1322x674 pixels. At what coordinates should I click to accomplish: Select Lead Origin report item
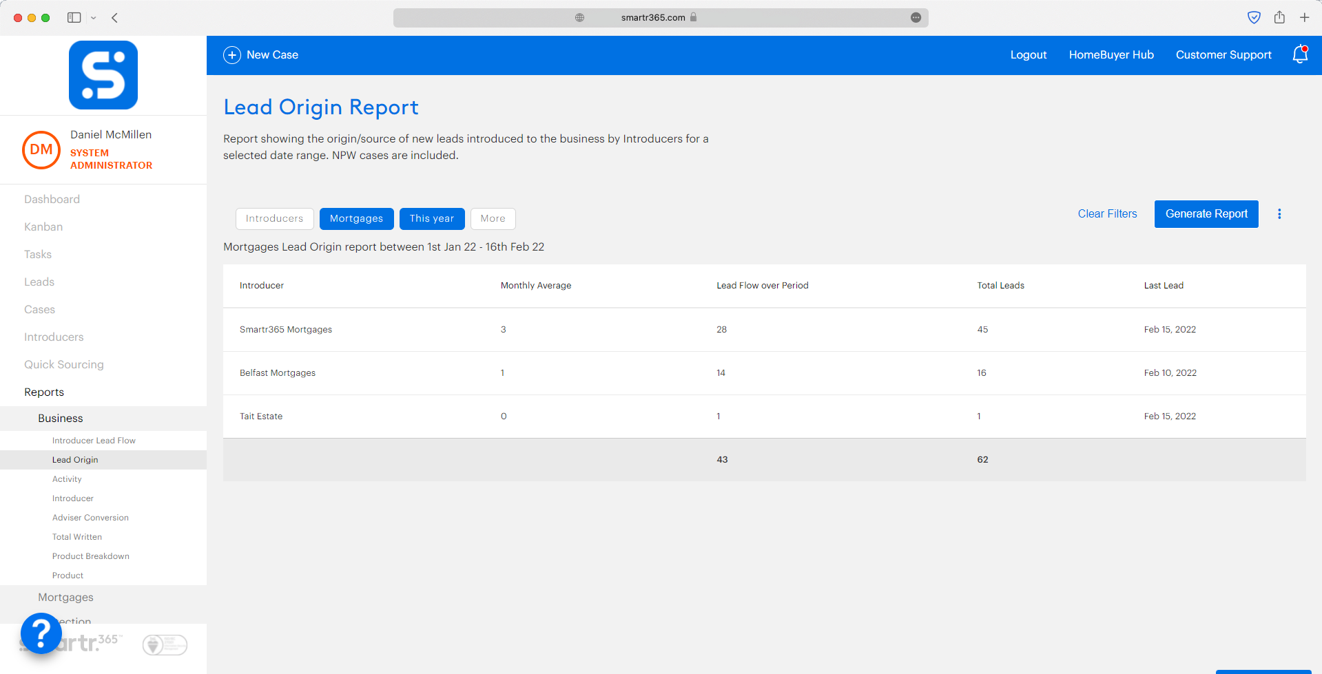pyautogui.click(x=75, y=460)
